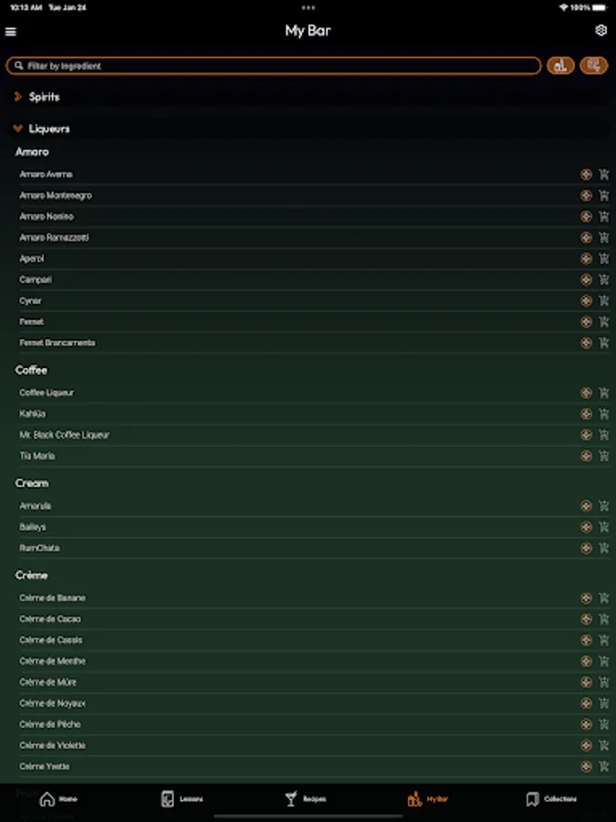Focus the Filter by ingredient field
Viewport: 616px width, 822px height.
click(x=274, y=66)
